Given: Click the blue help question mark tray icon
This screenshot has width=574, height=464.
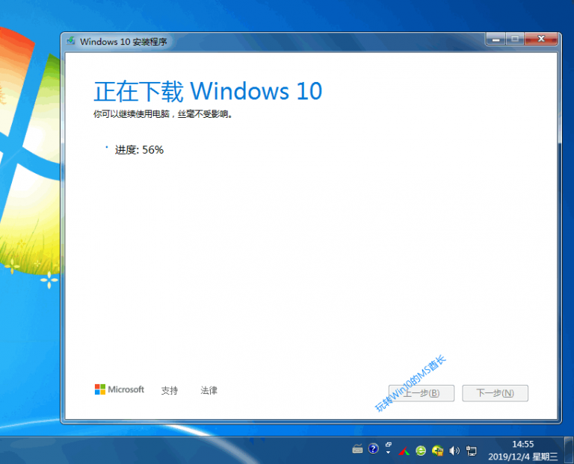Looking at the screenshot, I should coord(373,448).
